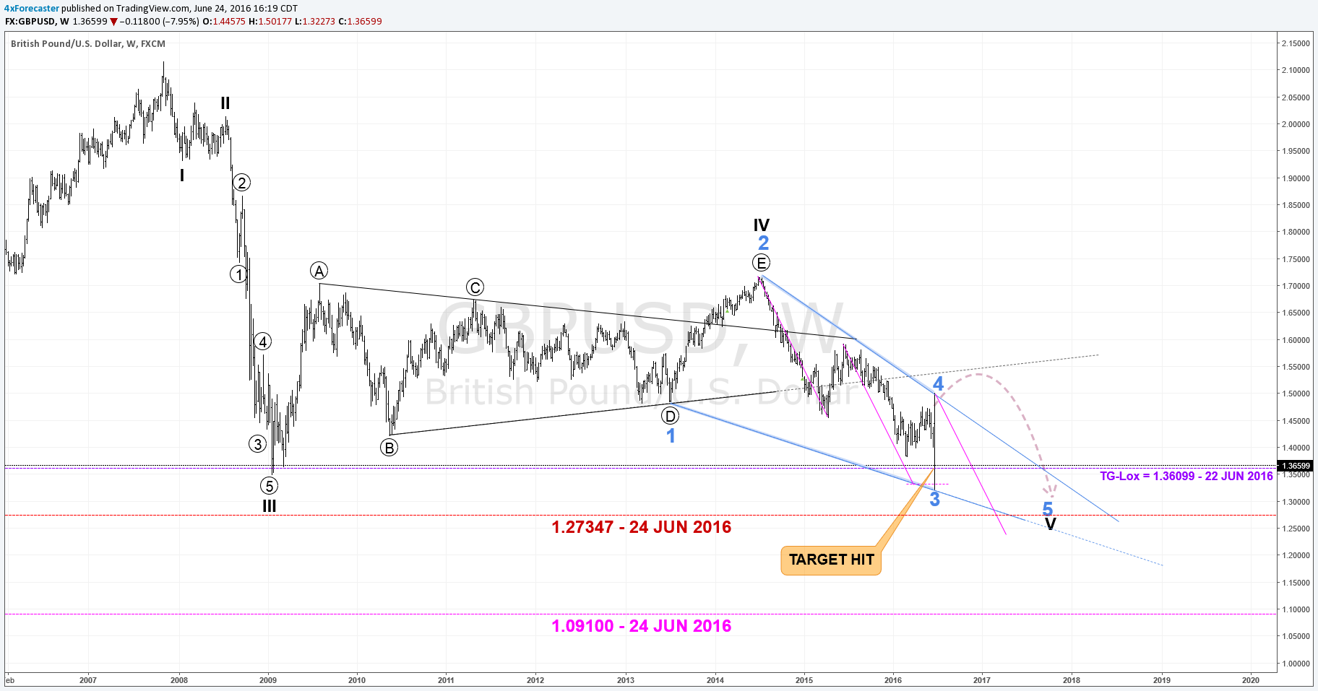Click the blue wave label 3
Image resolution: width=1318 pixels, height=691 pixels.
click(934, 499)
